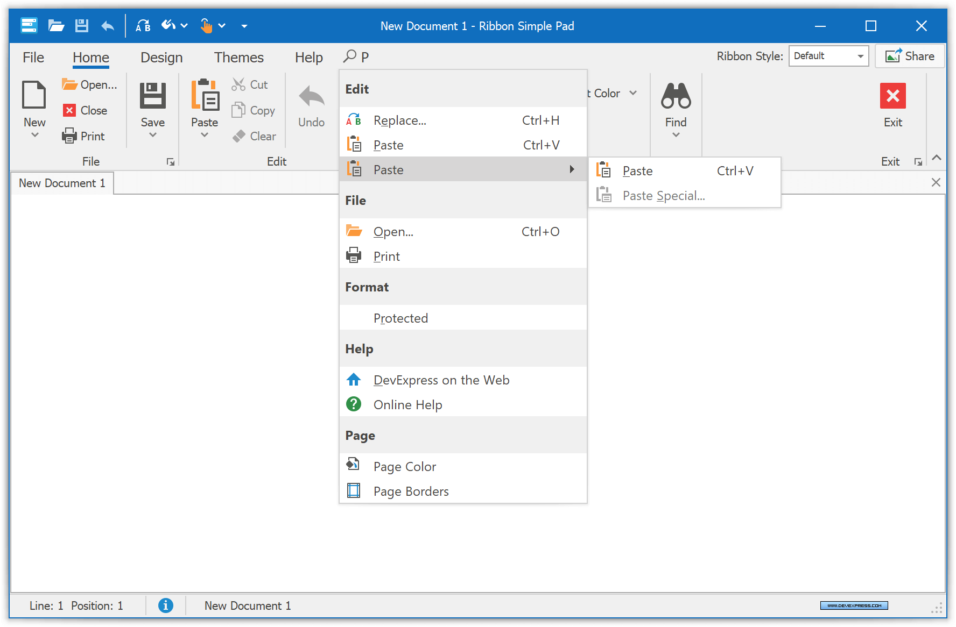956x627 pixels.
Task: Click the red Exit icon in ribbon
Action: (892, 96)
